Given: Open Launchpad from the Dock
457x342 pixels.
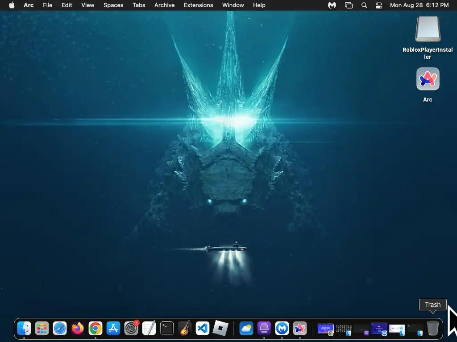Looking at the screenshot, I should pyautogui.click(x=42, y=328).
